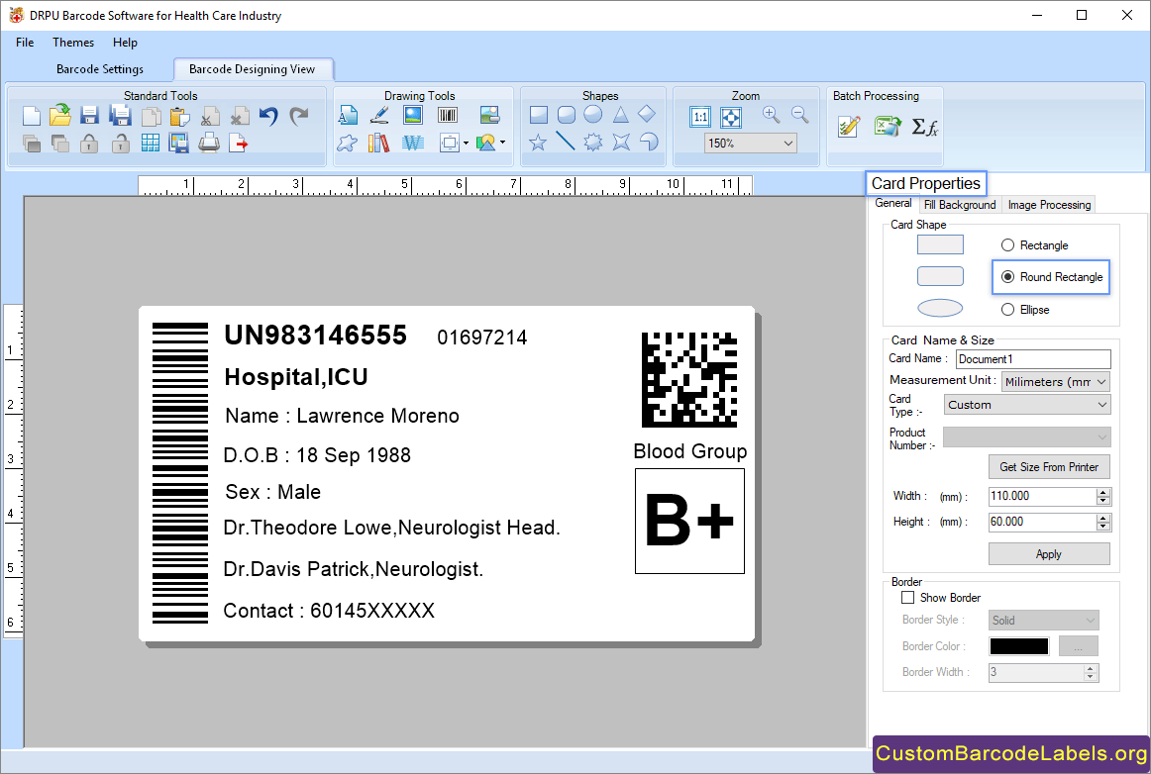Screen dimensions: 1151x774
Task: Save the label with the single floppy icon
Action: 89,115
